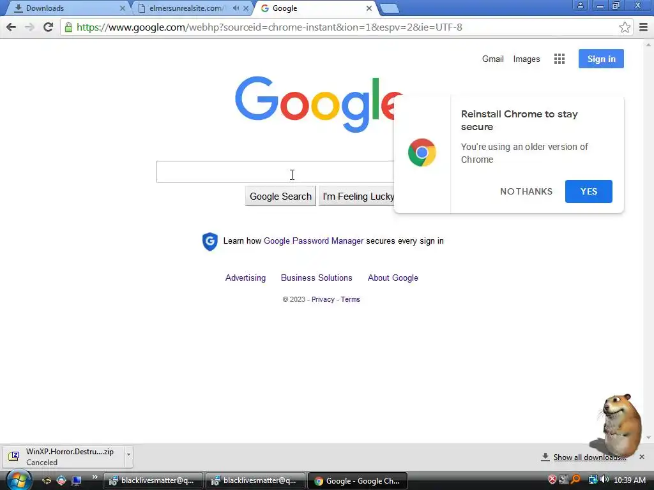Close the Downloads tab
The width and height of the screenshot is (654, 490).
(122, 8)
